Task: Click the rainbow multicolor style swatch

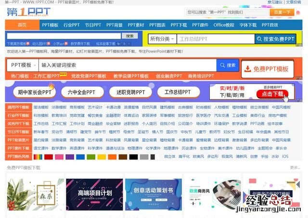Action: [38, 157]
